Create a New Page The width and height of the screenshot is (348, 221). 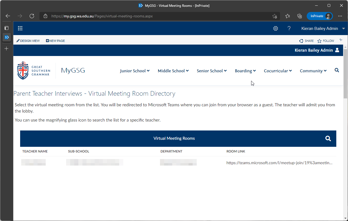pyautogui.click(x=56, y=41)
